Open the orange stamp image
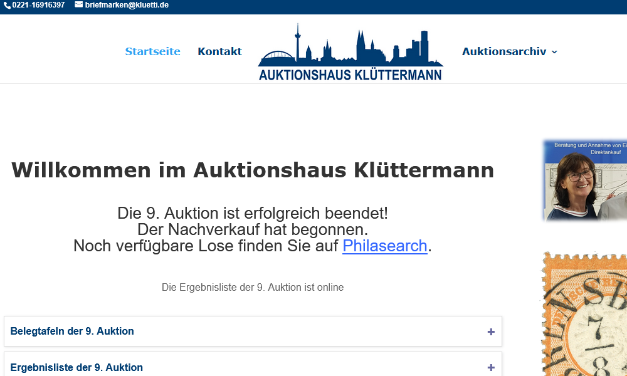 (x=584, y=314)
